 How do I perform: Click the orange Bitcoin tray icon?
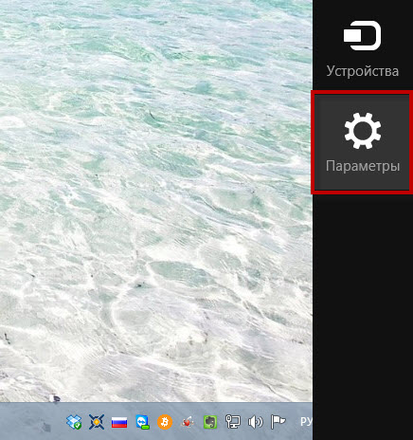click(165, 422)
